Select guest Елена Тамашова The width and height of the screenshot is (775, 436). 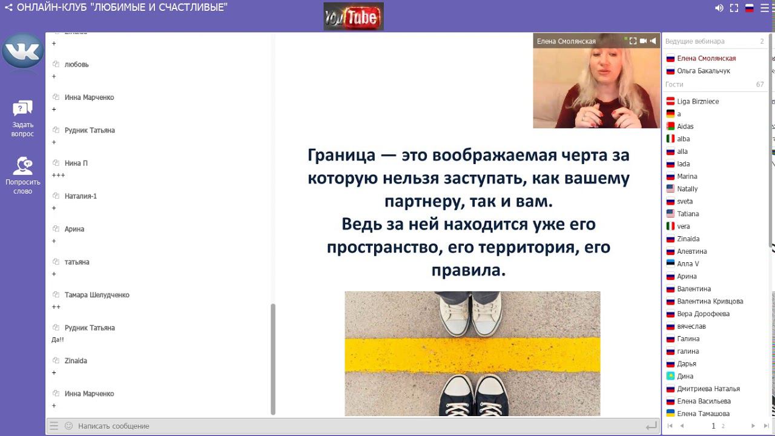(704, 414)
